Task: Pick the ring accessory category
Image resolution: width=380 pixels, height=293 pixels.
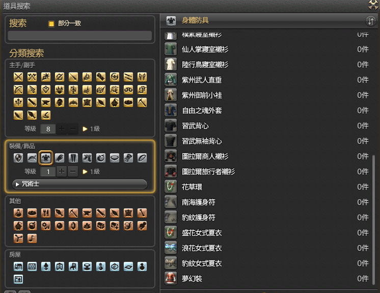Action: (x=142, y=158)
